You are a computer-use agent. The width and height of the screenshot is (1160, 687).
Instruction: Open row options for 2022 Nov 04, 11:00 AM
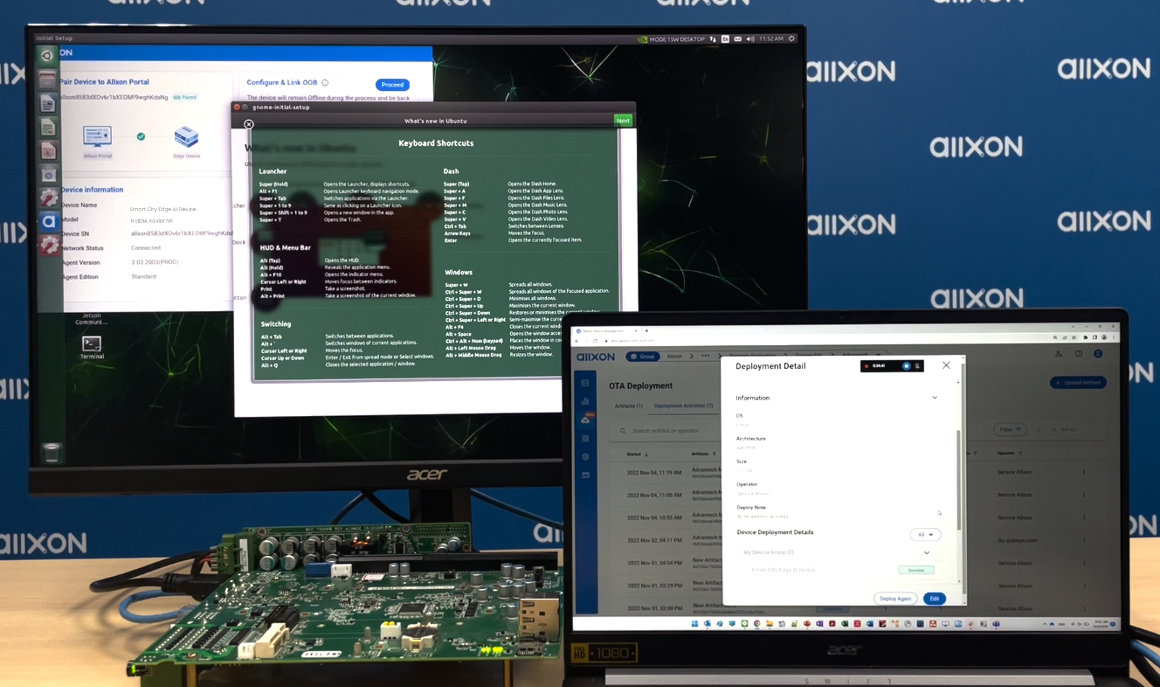coord(1084,495)
